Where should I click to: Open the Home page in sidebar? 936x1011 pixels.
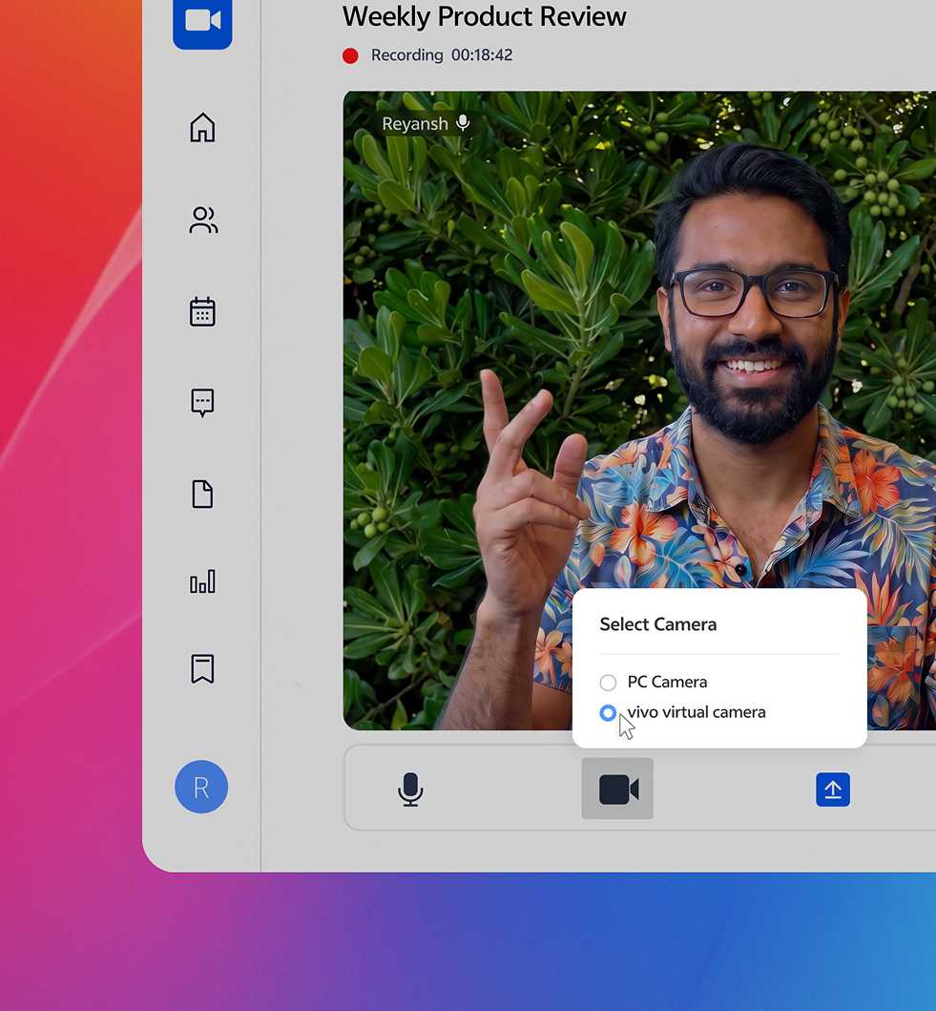point(202,127)
